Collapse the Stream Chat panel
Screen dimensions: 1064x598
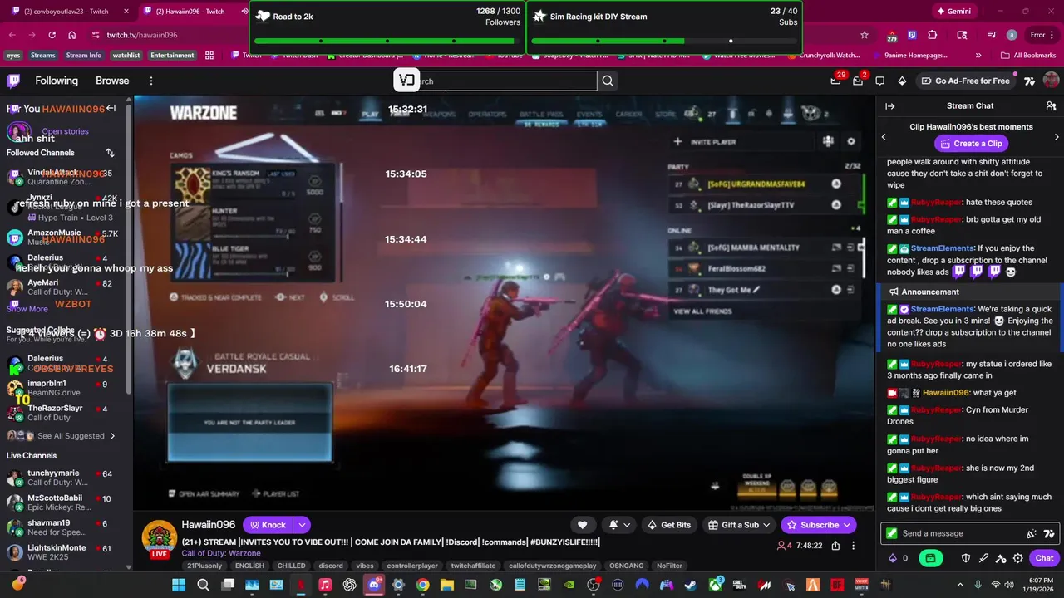(889, 106)
